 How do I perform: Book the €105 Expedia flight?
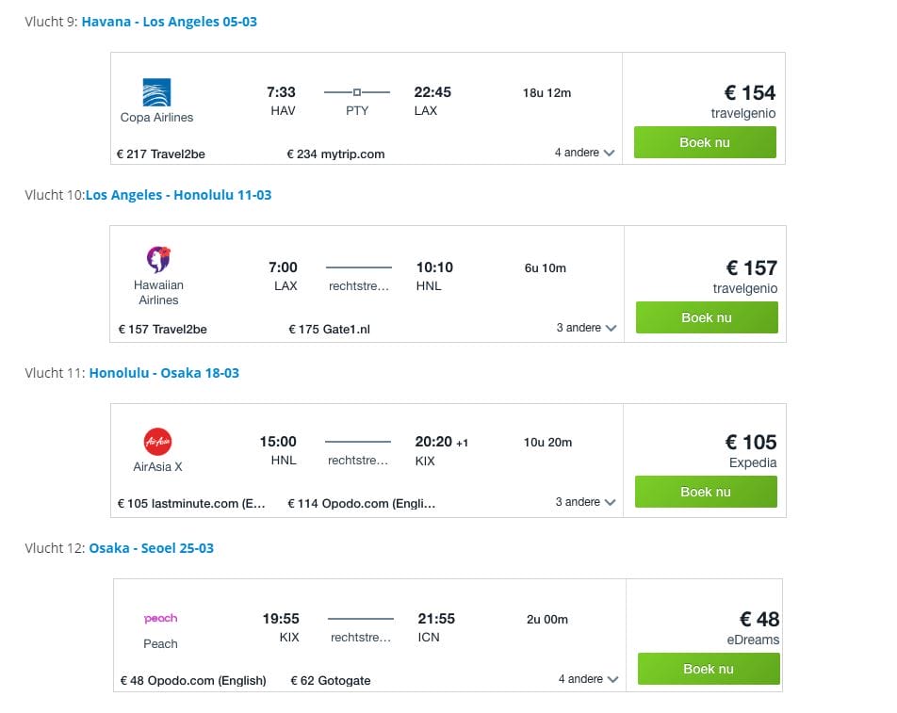(706, 492)
